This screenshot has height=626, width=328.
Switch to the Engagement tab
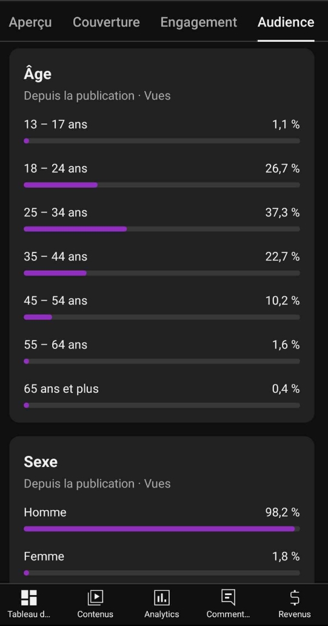pos(199,22)
